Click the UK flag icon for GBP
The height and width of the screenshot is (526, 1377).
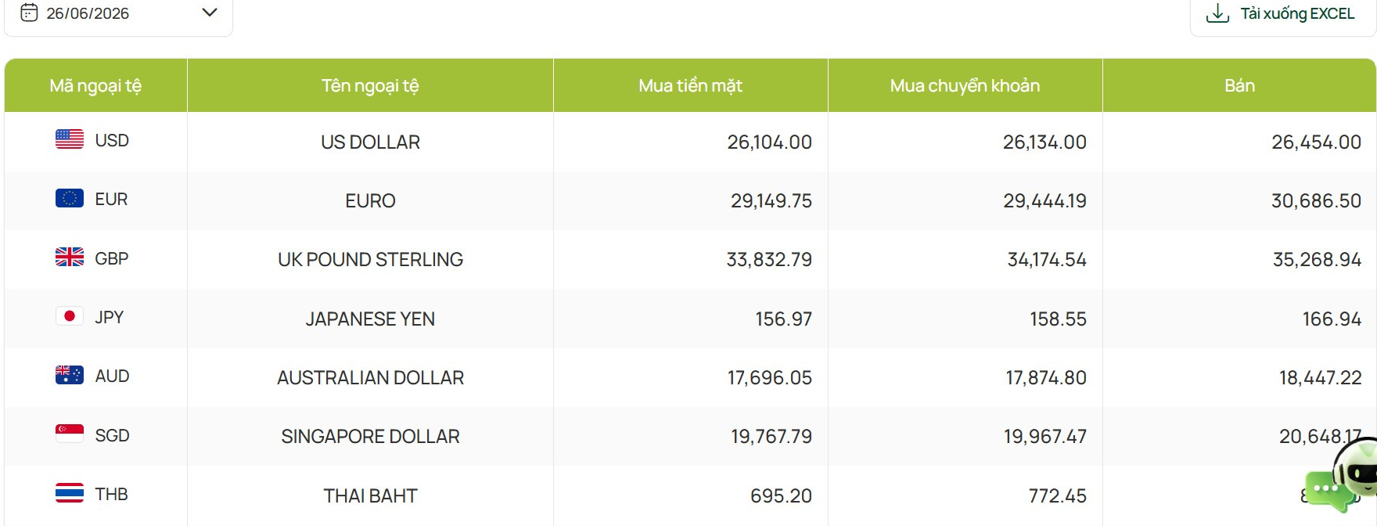(x=70, y=257)
